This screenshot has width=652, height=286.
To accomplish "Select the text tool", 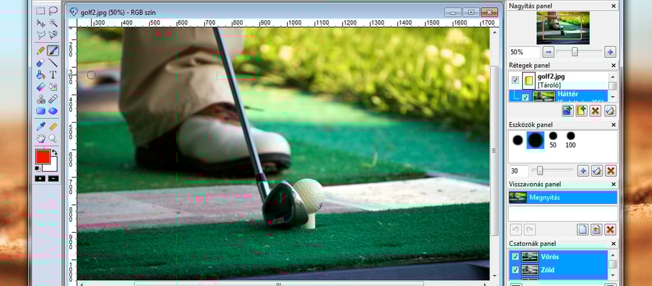I will click(53, 75).
